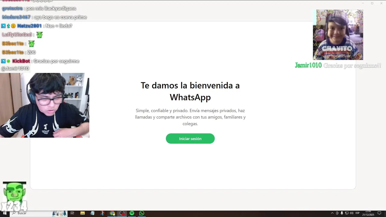Open the clock showing 21/12/2025

click(x=368, y=213)
